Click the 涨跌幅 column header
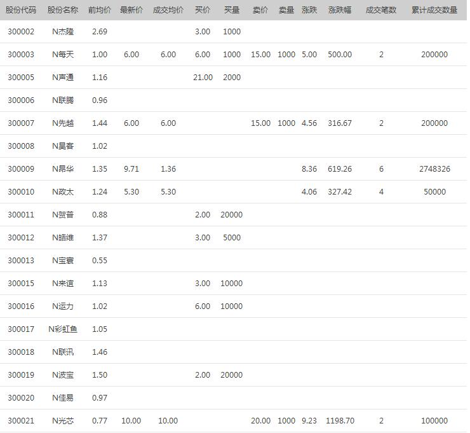 point(340,10)
